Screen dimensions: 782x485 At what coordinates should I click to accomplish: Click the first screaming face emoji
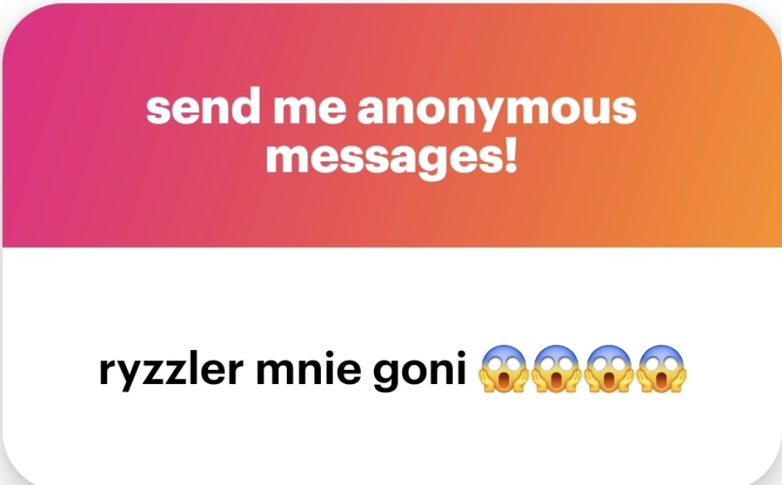pyautogui.click(x=502, y=369)
